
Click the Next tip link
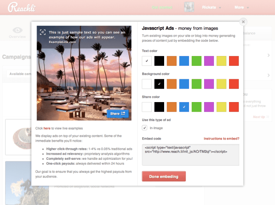tap(261, 117)
